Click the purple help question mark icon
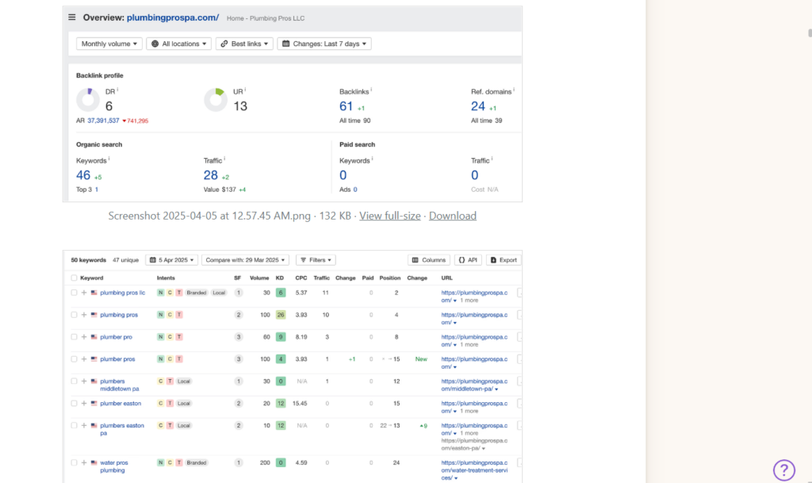The image size is (812, 483). (x=783, y=470)
